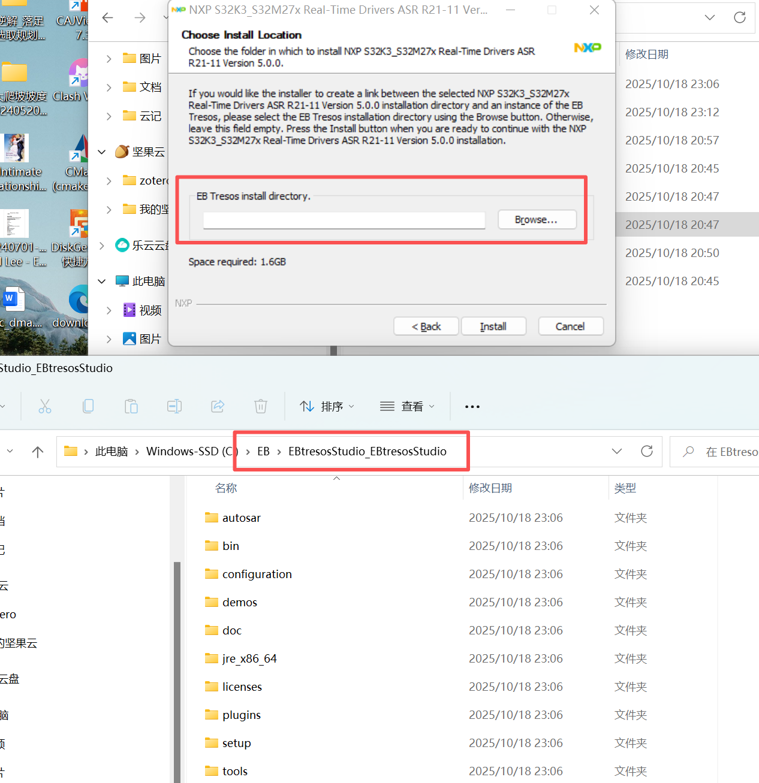Open the 查看 view dropdown
Viewport: 759px width, 783px height.
click(x=407, y=407)
